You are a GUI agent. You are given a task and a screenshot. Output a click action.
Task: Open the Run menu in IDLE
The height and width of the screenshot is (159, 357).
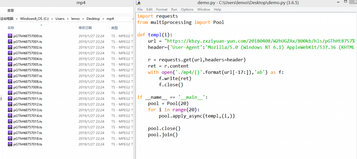[174, 9]
